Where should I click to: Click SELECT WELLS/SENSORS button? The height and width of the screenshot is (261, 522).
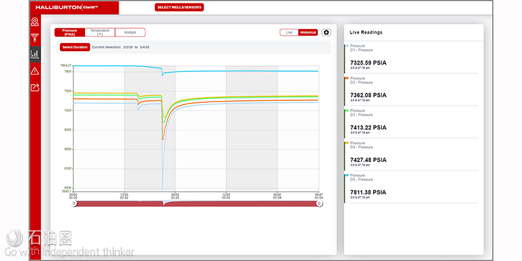[x=179, y=7]
